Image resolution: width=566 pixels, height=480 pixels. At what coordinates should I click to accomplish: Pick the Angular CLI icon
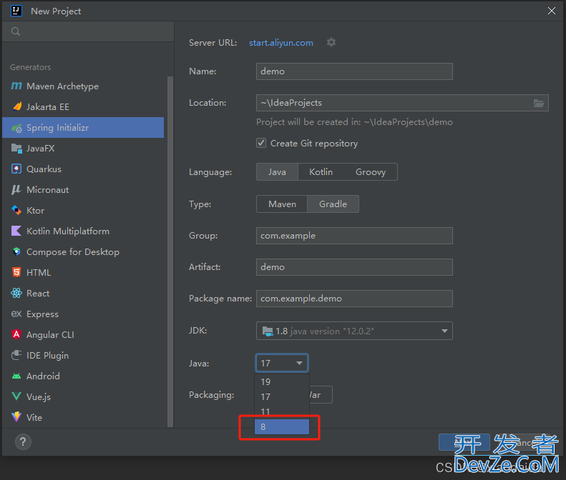[x=16, y=334]
